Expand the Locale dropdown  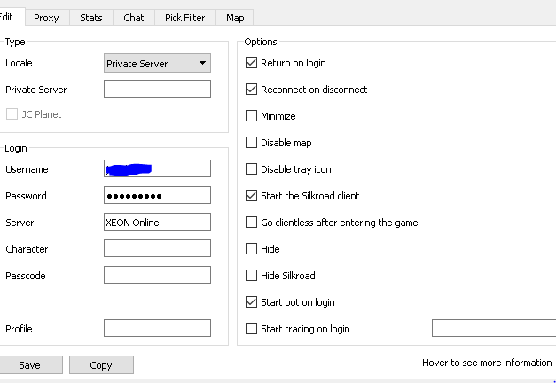point(157,64)
